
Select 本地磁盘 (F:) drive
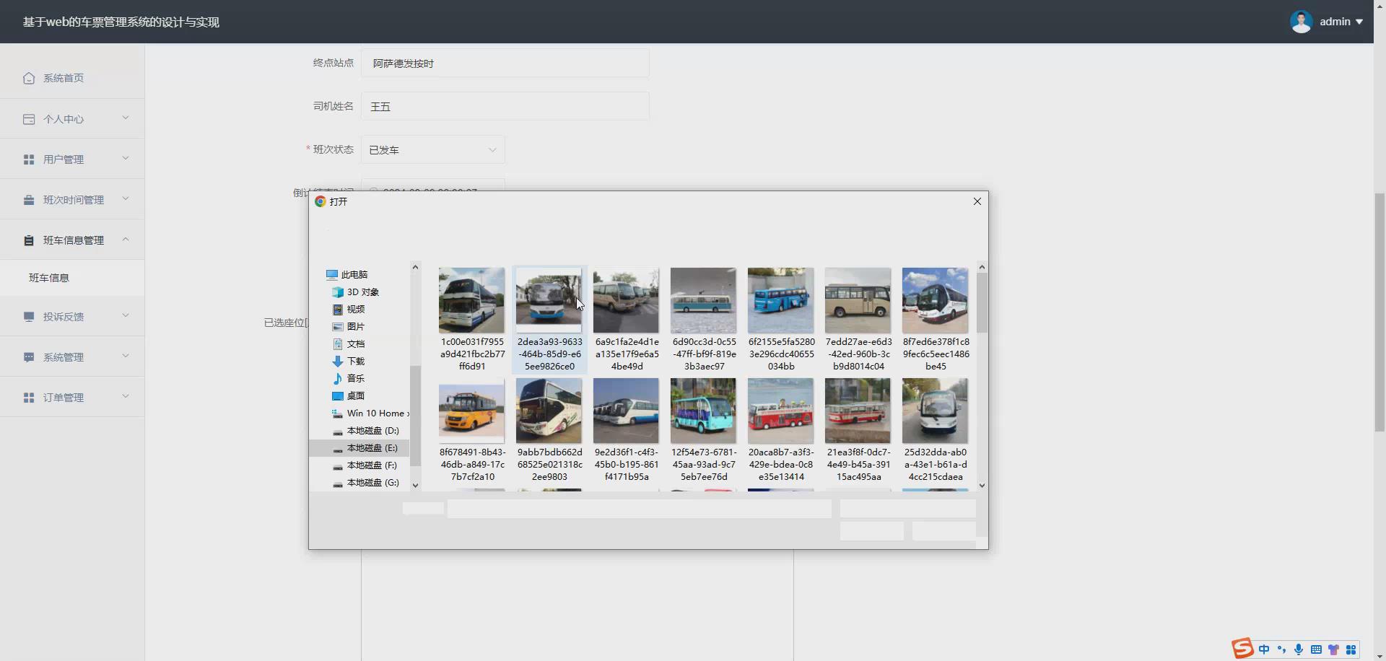[x=365, y=465]
